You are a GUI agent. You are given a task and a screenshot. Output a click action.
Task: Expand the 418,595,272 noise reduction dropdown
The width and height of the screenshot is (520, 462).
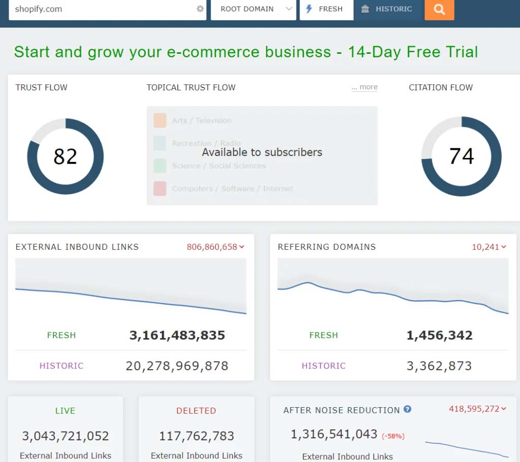coord(477,409)
